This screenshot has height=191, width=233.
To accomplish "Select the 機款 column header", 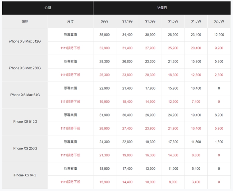I will point(25,21).
